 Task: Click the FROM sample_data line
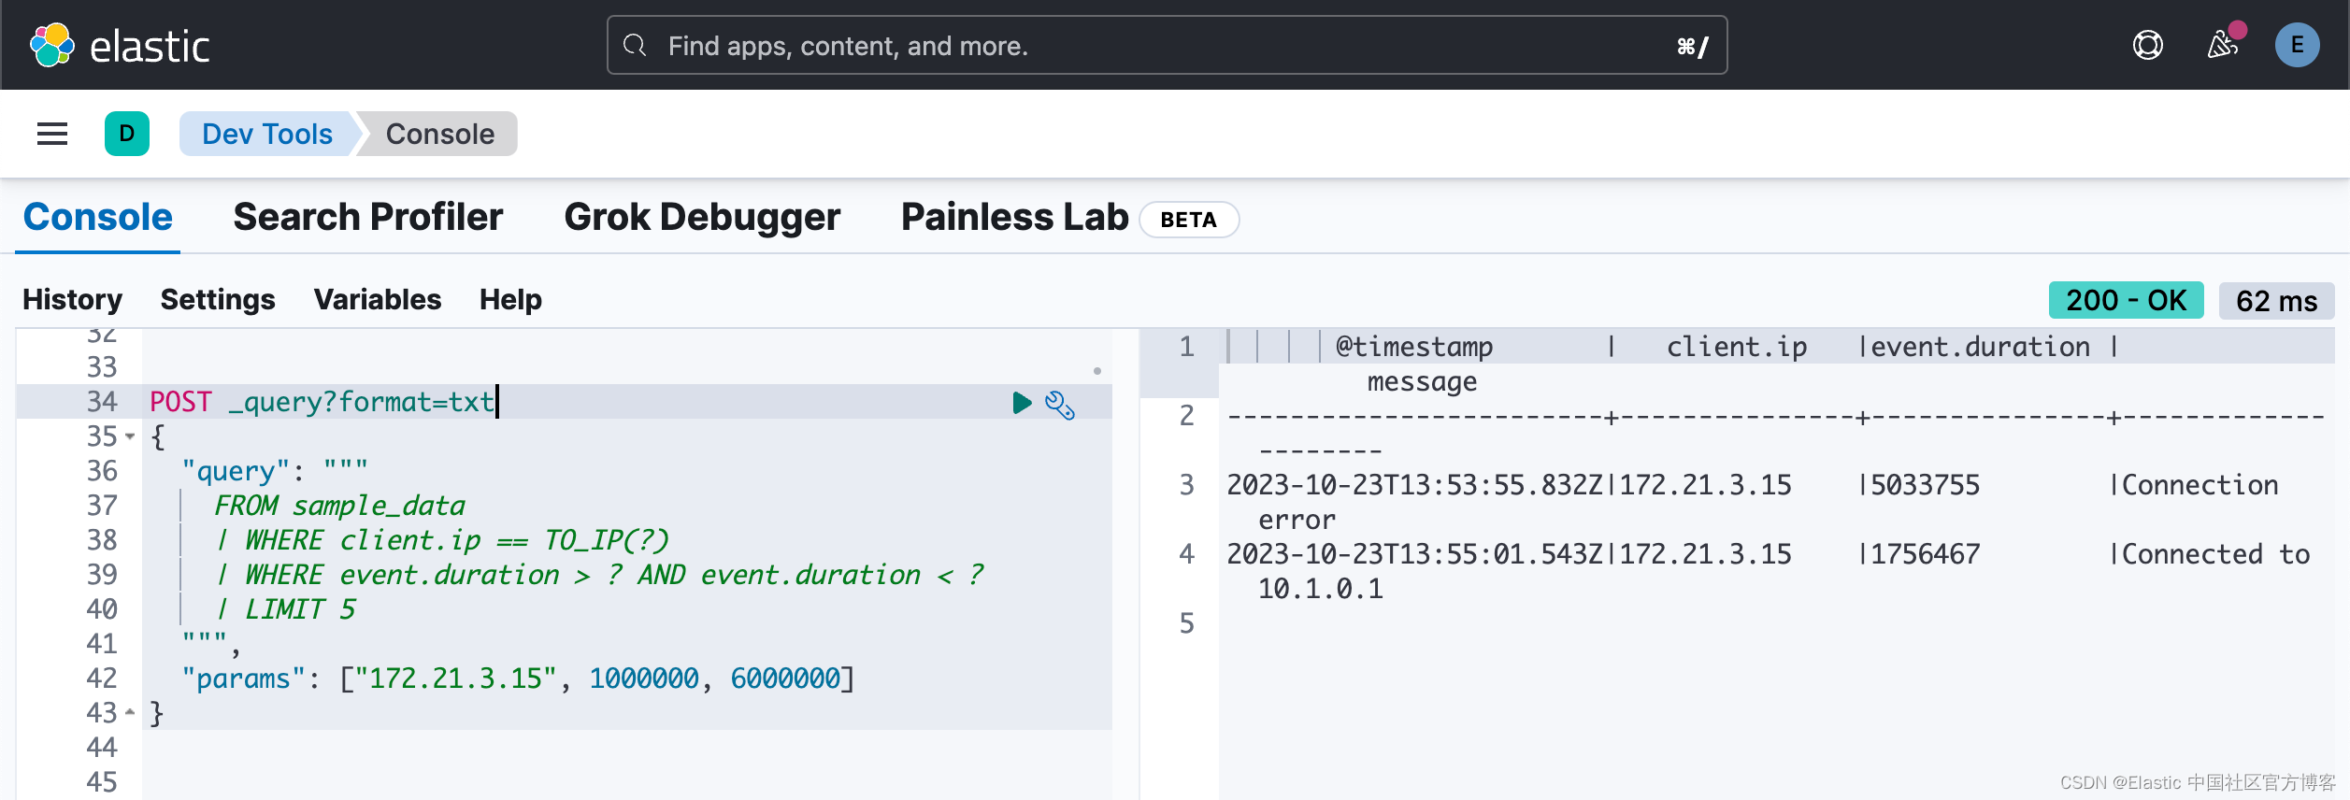coord(339,506)
